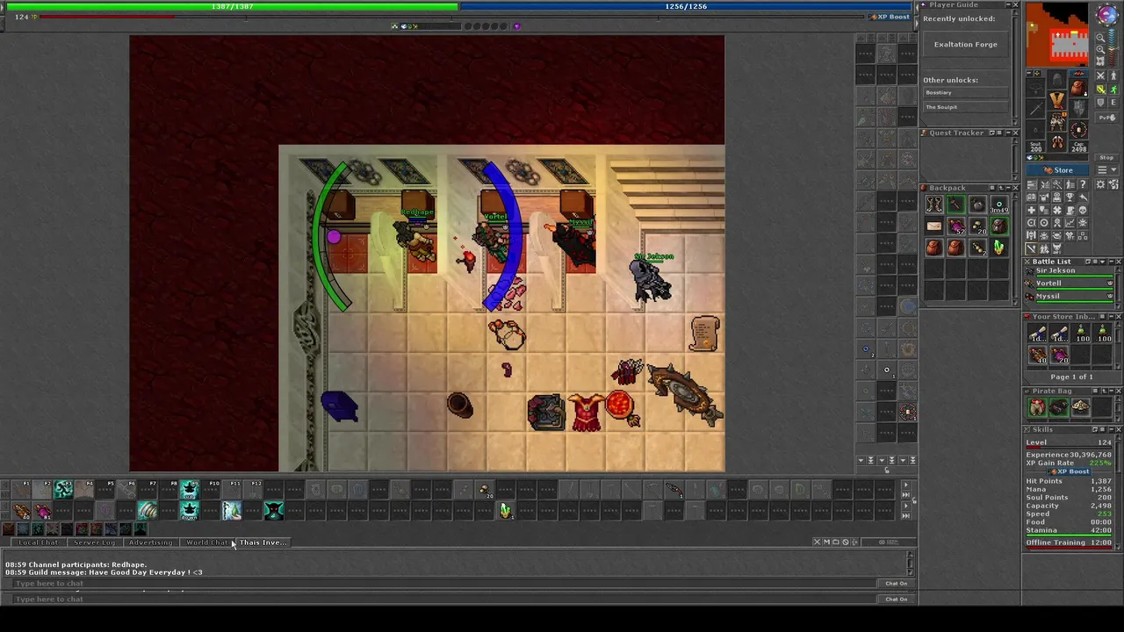Set chase opponent mode
The image size is (1124, 632).
click(x=1113, y=89)
